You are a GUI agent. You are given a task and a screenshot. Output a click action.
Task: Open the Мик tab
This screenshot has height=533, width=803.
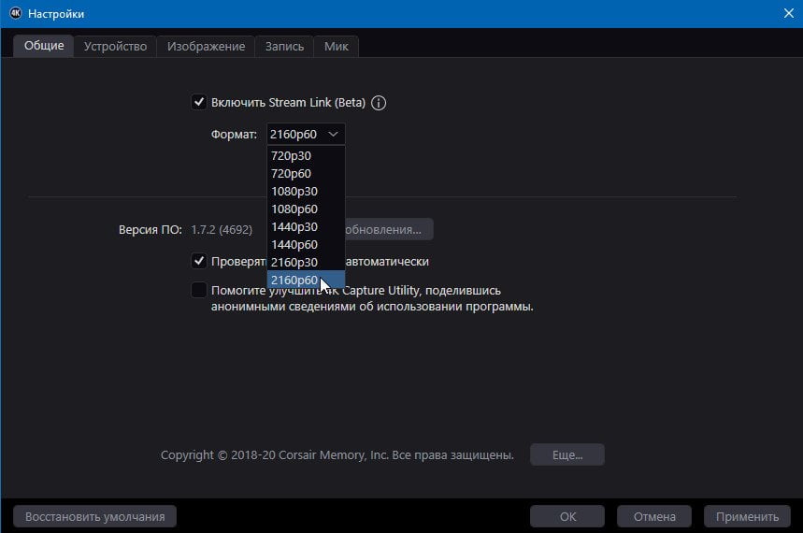click(336, 46)
